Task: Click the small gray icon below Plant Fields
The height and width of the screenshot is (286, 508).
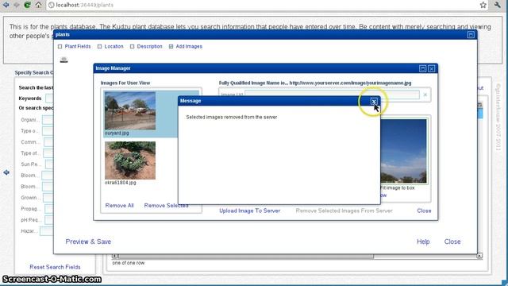Action: click(x=63, y=60)
